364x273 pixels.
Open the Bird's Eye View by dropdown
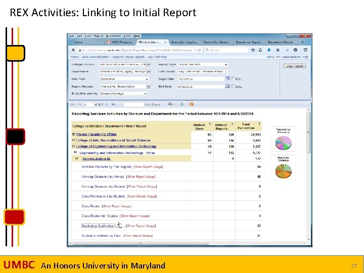tap(123, 94)
